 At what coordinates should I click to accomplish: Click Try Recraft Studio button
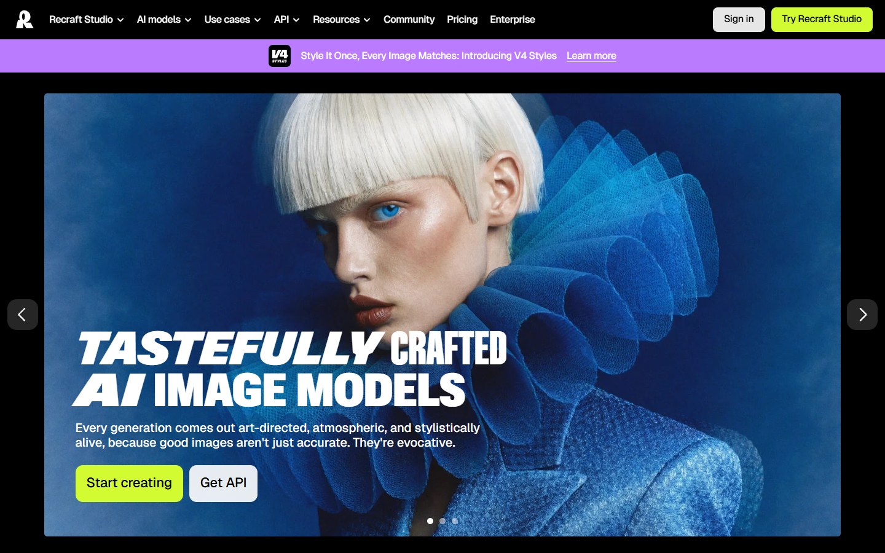822,20
